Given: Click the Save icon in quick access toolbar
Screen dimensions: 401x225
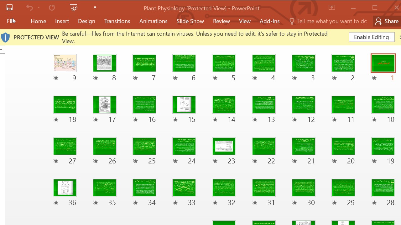Looking at the screenshot, I should [9, 7].
